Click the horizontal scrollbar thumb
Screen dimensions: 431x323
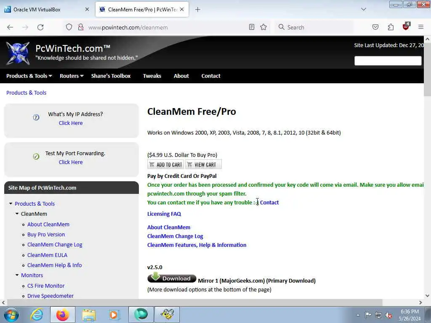(194, 302)
